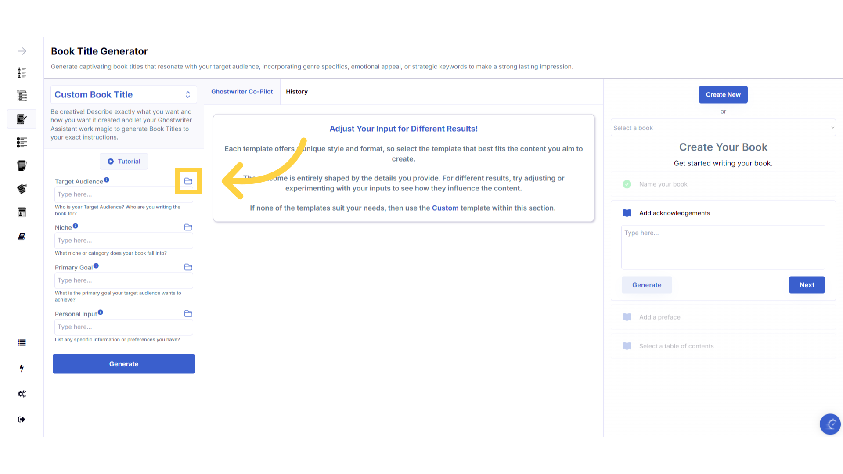
Task: Expand the sidebar with the arrow icon
Action: [22, 51]
